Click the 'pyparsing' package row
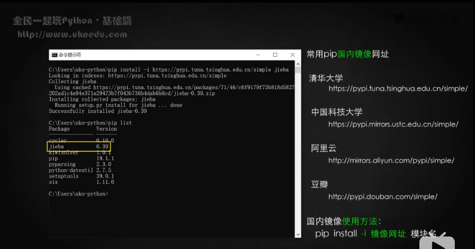Viewport: 475px width, 249px height. (x=62, y=164)
